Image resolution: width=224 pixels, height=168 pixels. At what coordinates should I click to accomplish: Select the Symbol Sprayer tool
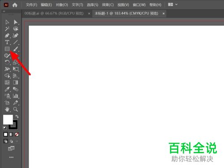[x=7, y=96]
